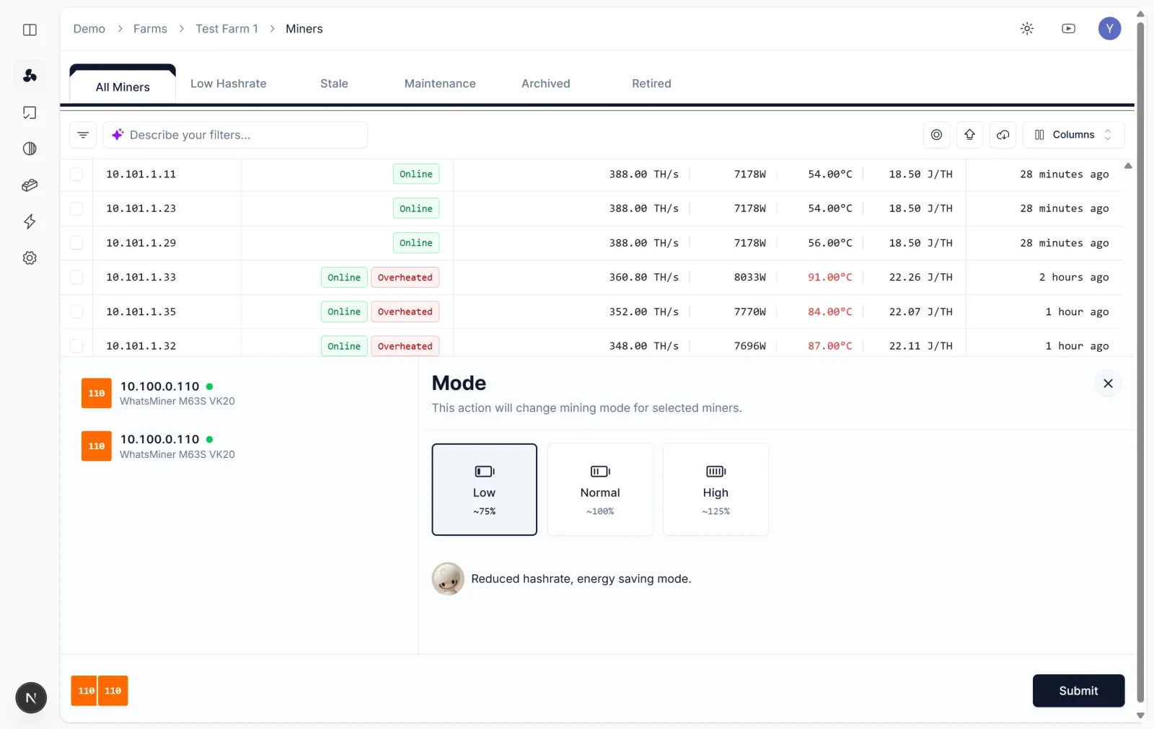Open the lightning bolt sidebar icon

(30, 221)
